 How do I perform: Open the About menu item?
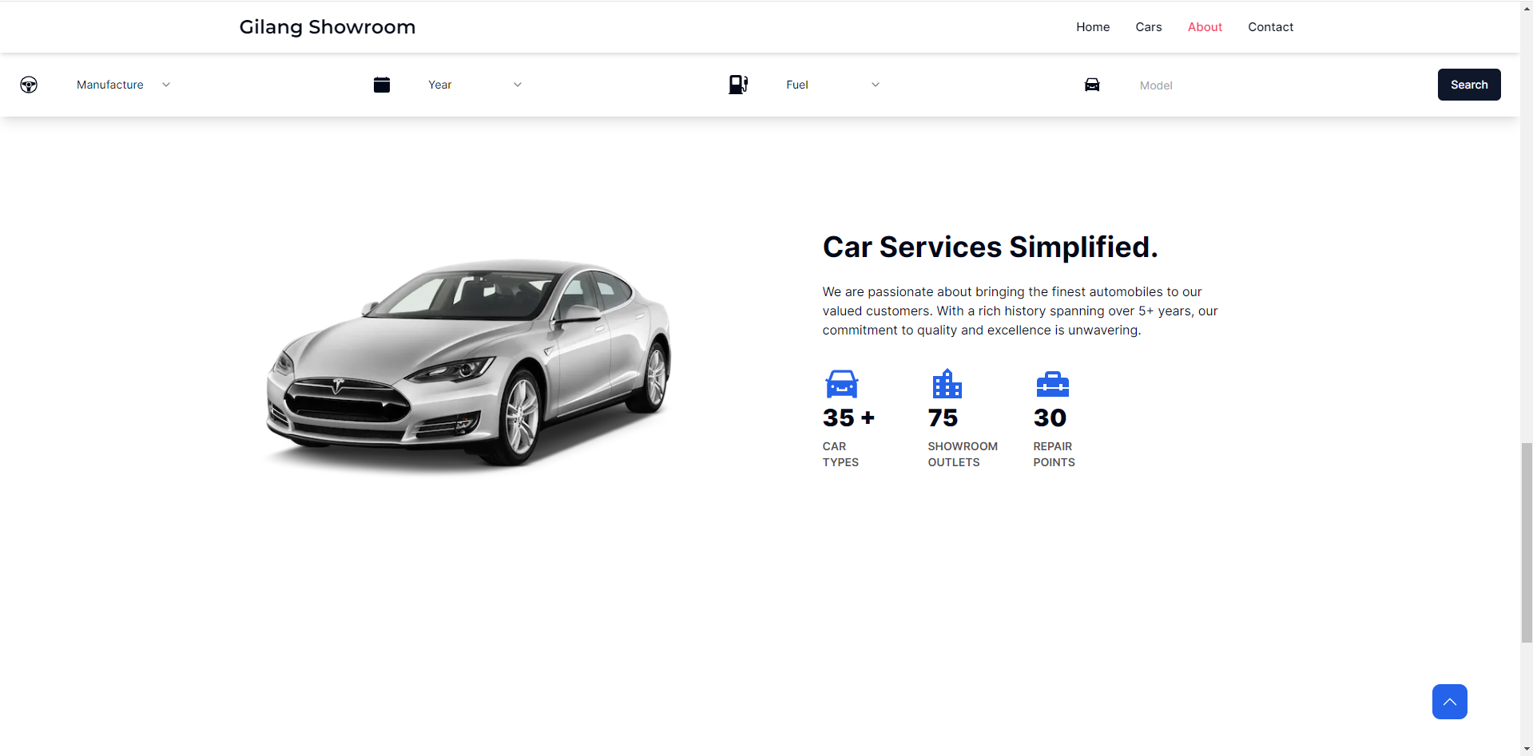tap(1205, 27)
